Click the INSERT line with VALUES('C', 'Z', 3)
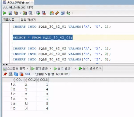Screen dimensions: 134x117 [62, 59]
